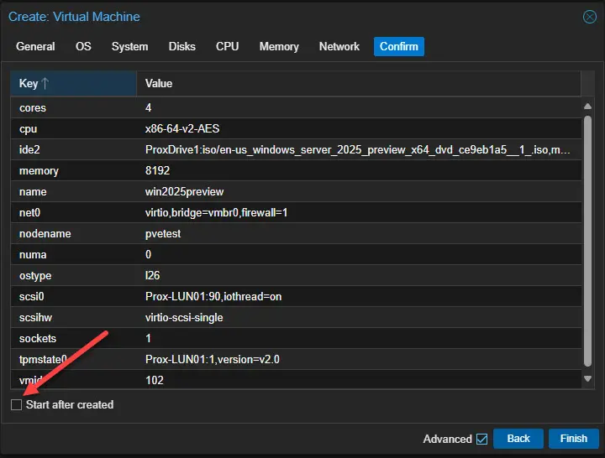Select the ide2 ISO row
605x458 pixels.
(294, 150)
